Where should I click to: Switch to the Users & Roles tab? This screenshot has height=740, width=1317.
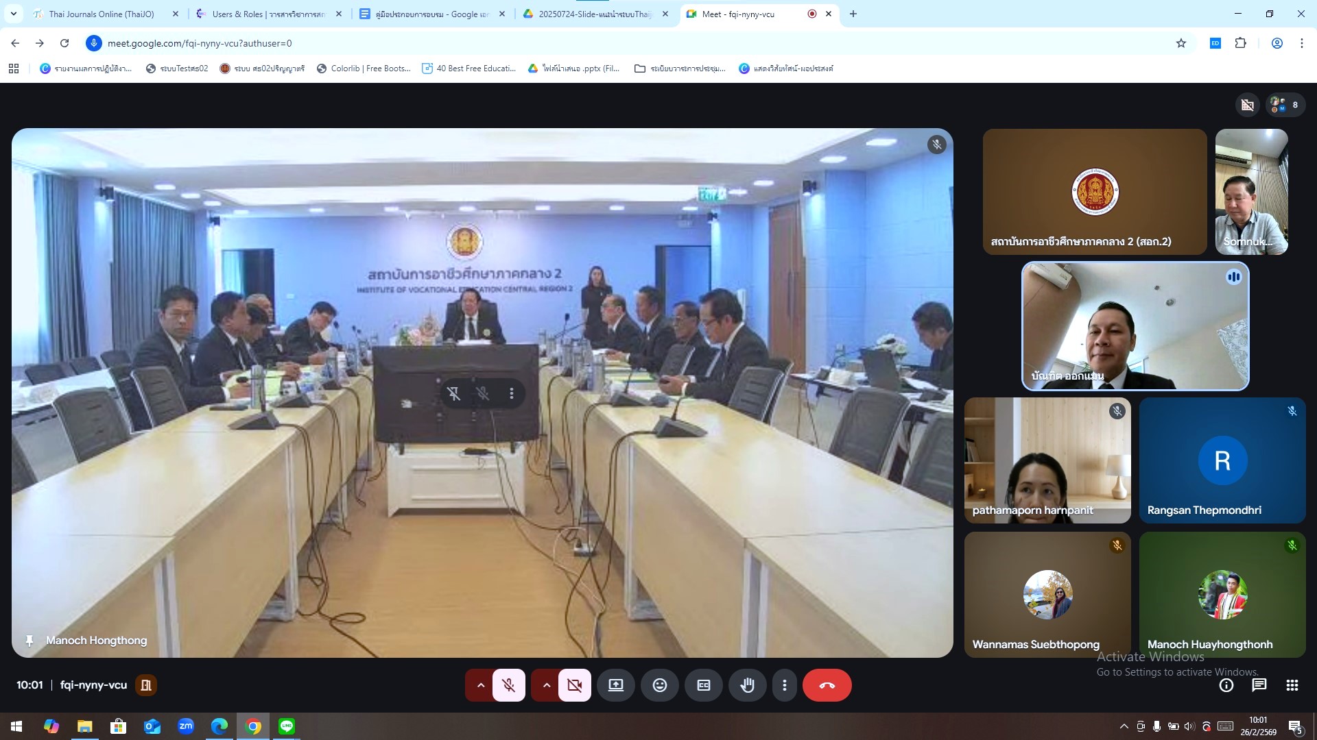pyautogui.click(x=268, y=14)
